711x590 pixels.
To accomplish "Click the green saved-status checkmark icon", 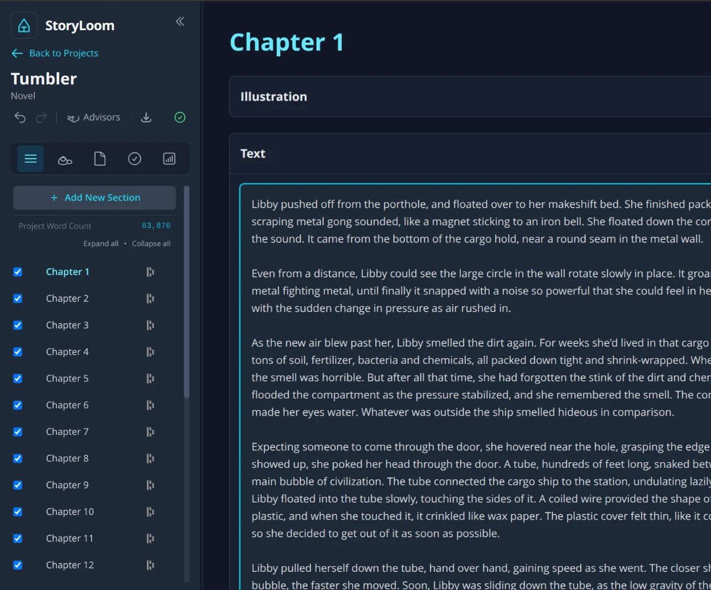I will point(180,117).
